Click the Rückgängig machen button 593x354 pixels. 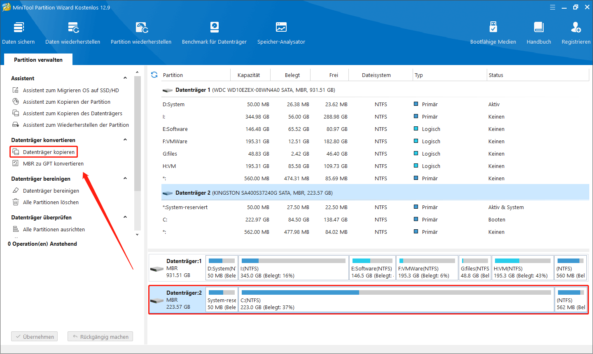[x=100, y=337]
